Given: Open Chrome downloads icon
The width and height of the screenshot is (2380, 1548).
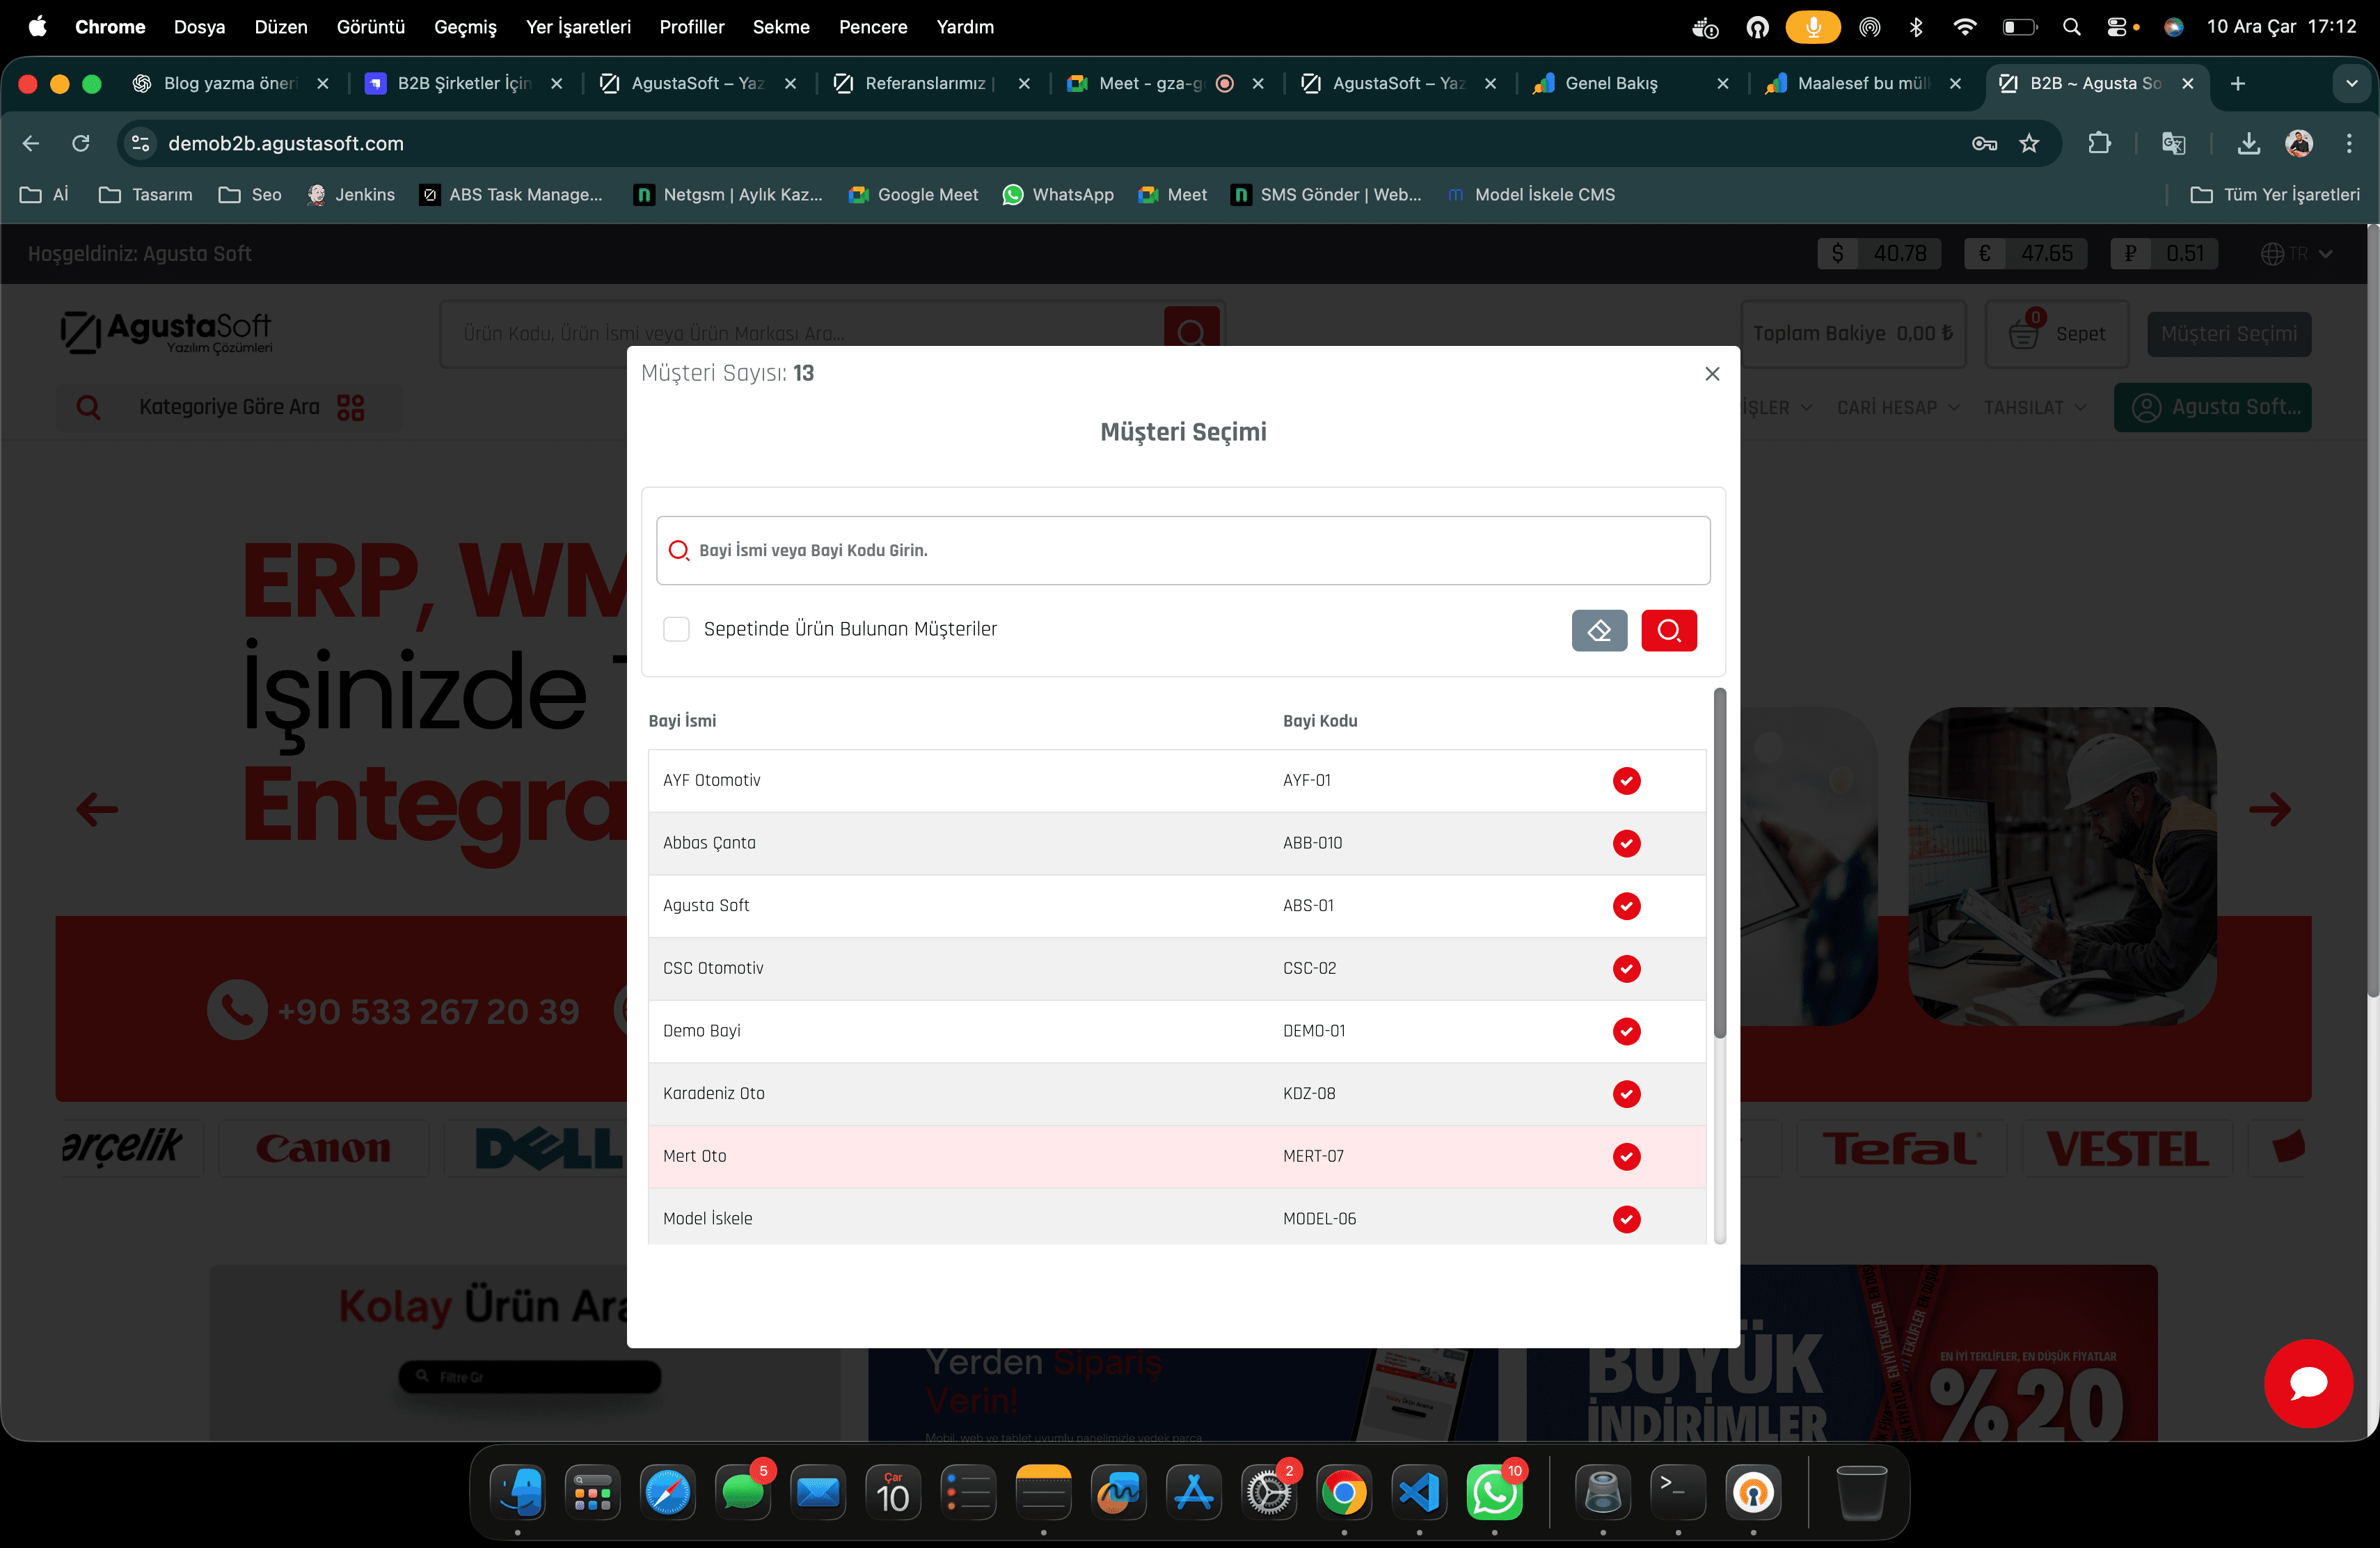Looking at the screenshot, I should [2248, 144].
